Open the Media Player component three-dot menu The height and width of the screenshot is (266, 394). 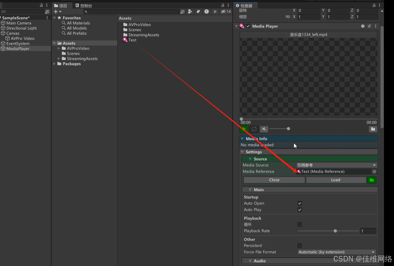point(376,26)
